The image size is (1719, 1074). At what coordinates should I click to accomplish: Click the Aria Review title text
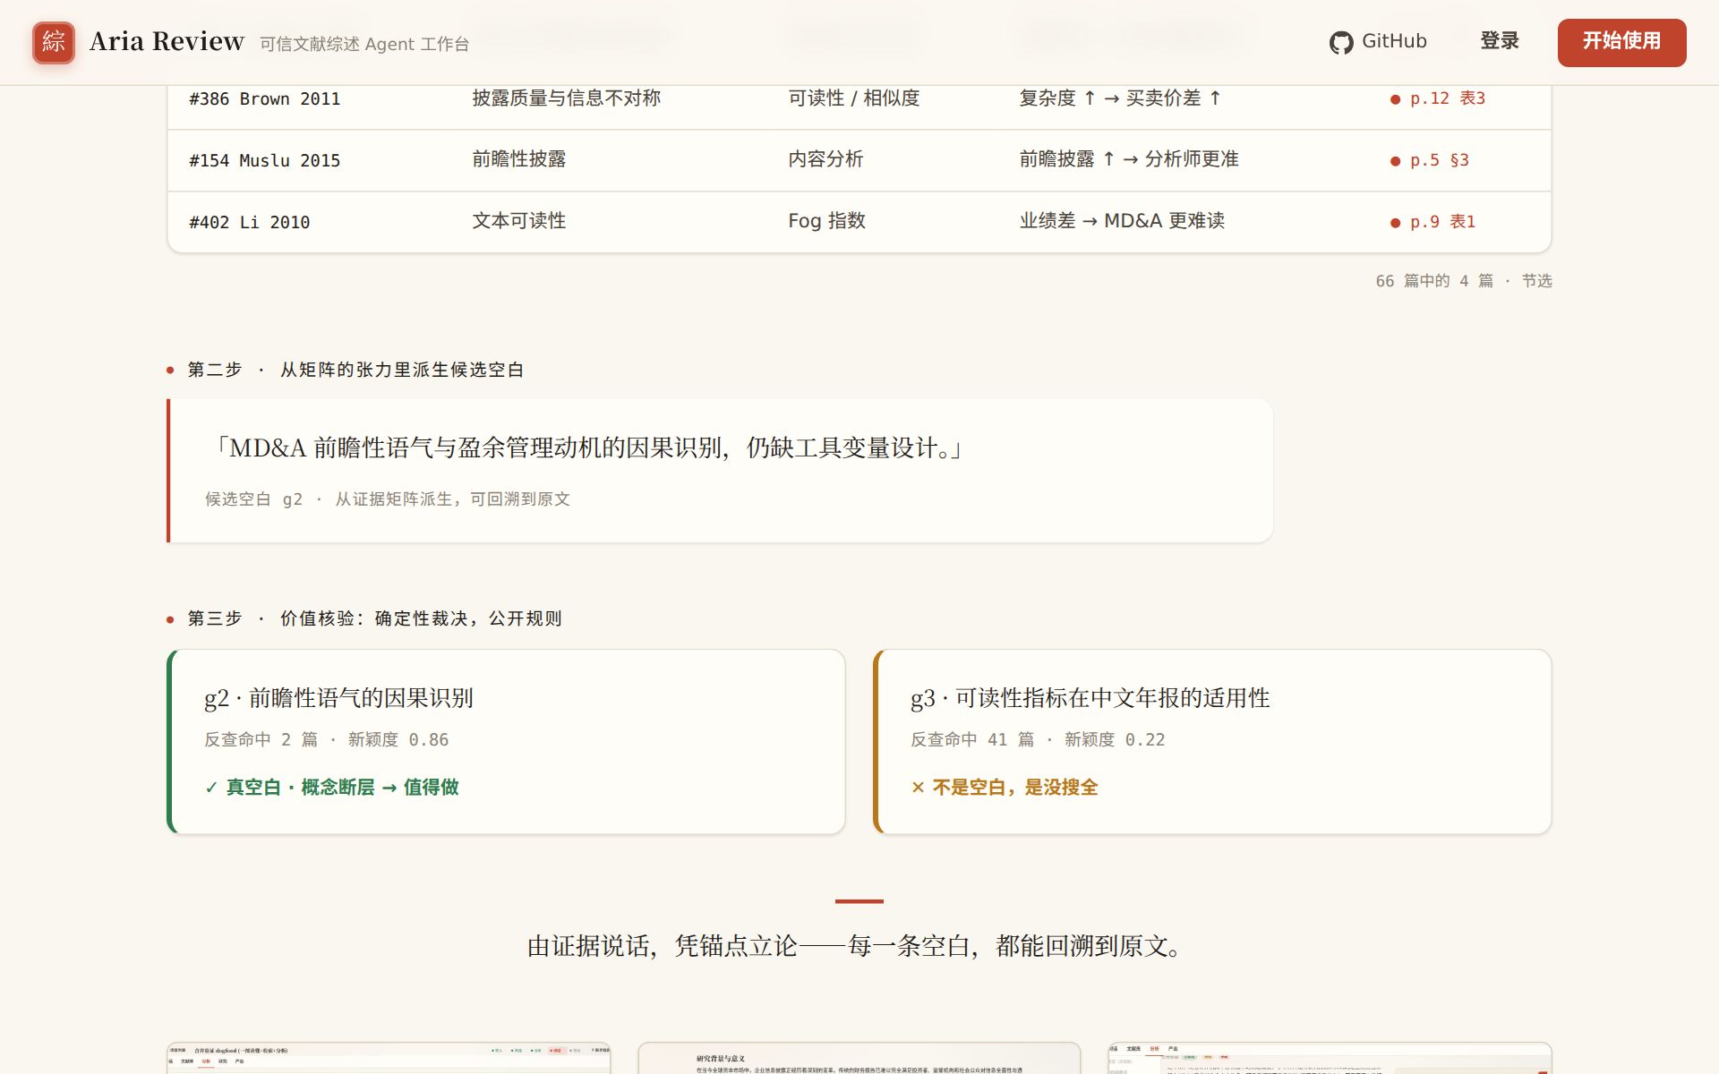point(167,41)
